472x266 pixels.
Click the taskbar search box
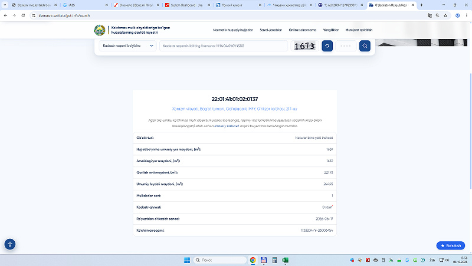pos(219,260)
